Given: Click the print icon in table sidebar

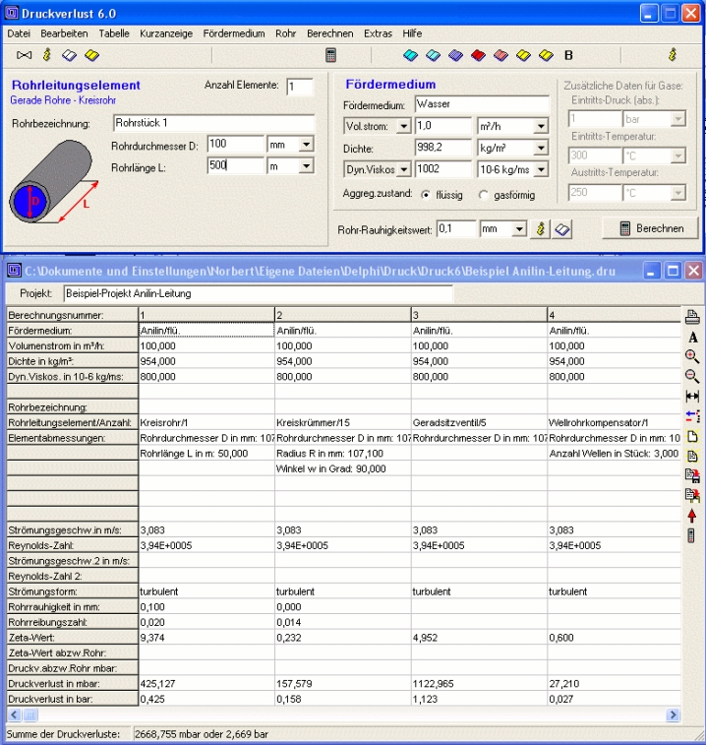Looking at the screenshot, I should click(x=691, y=317).
